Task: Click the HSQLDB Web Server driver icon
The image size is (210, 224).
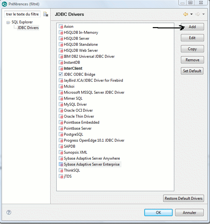Action: (61, 50)
